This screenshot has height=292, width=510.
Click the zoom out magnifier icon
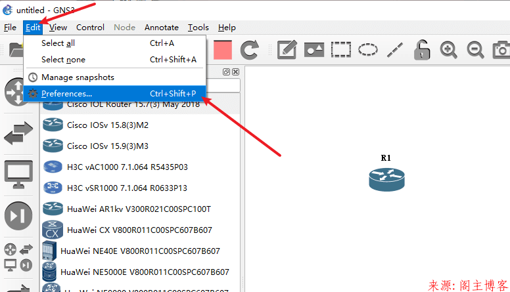coord(476,50)
